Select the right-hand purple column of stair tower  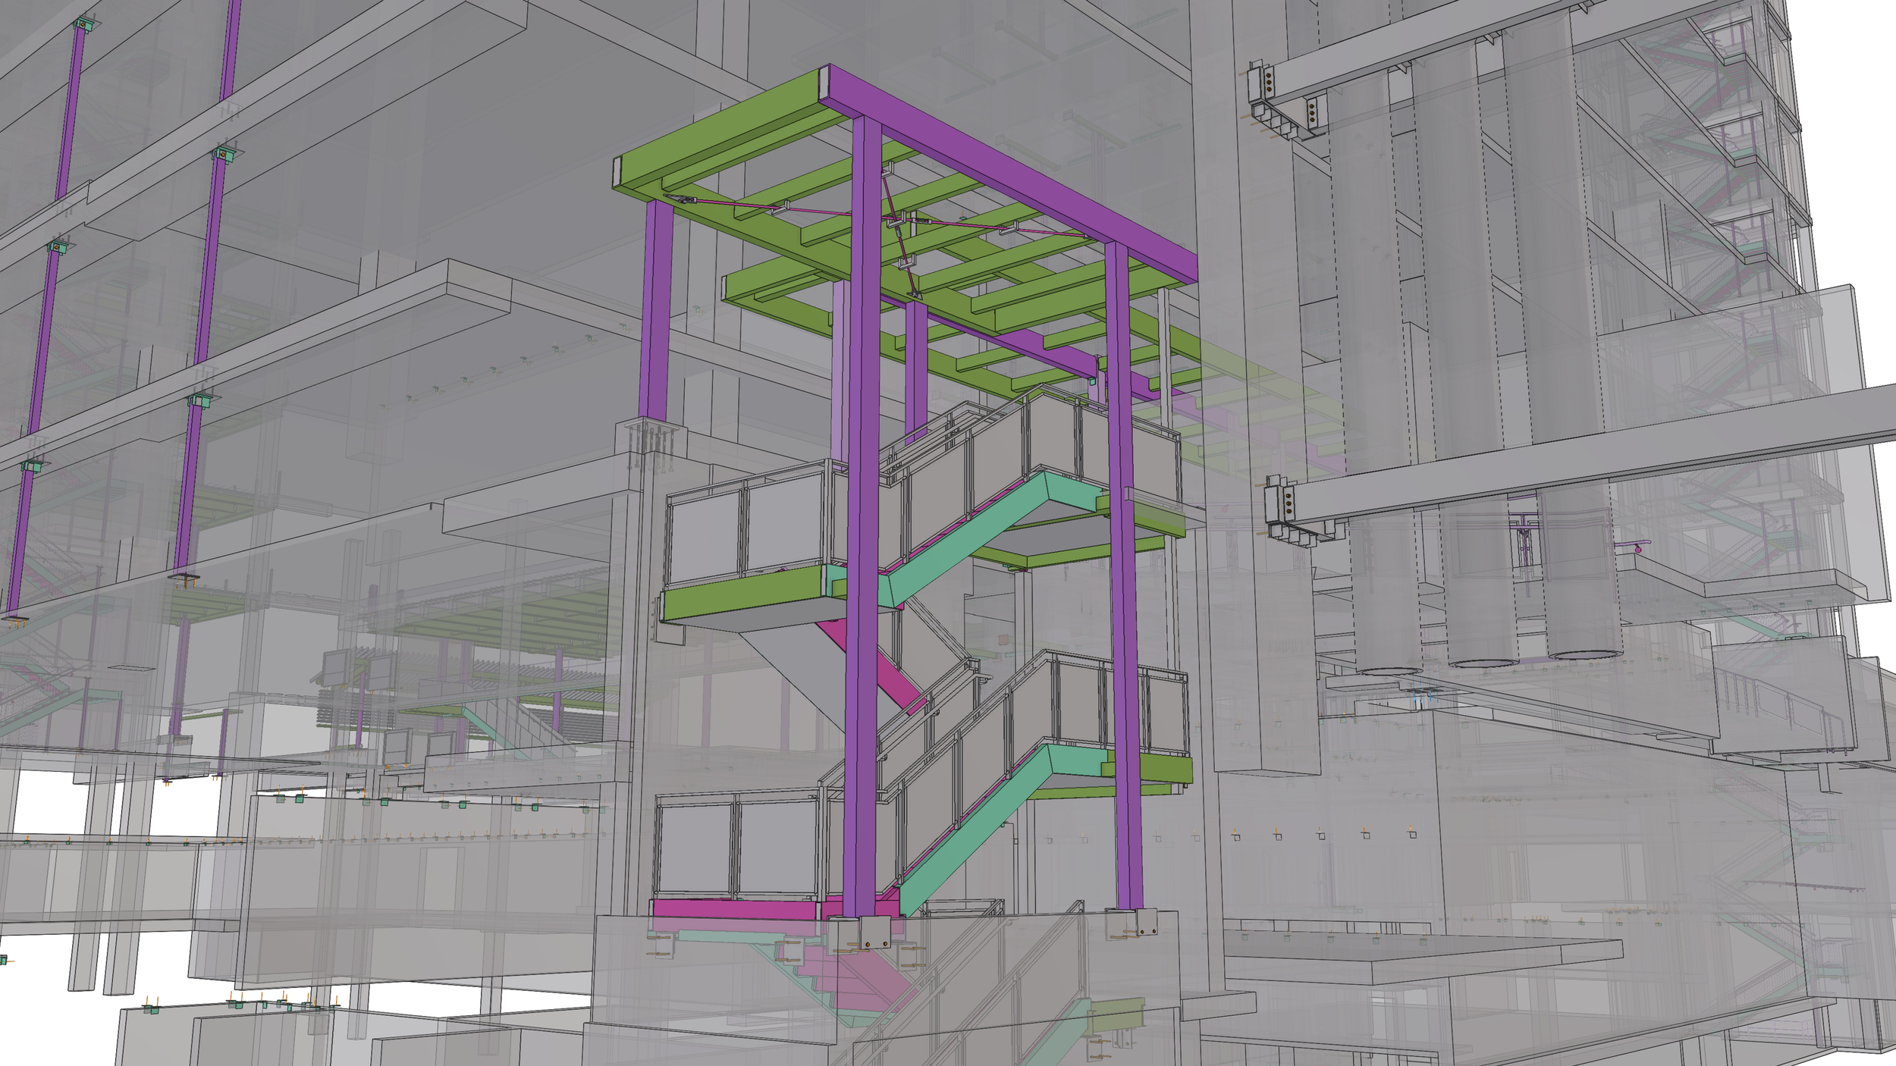pos(1124,576)
